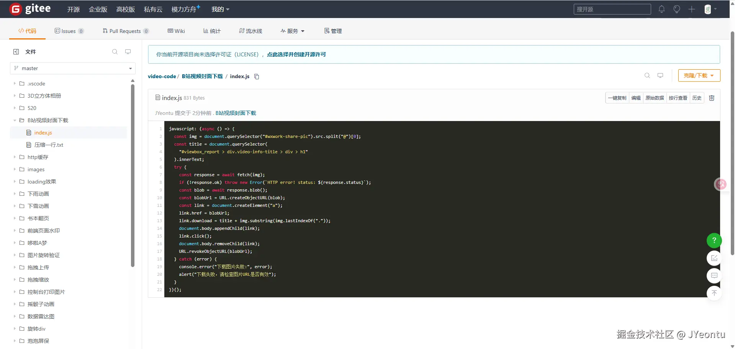Click the pink floating assistant icon
Viewport: 735px width, 349px height.
[721, 184]
